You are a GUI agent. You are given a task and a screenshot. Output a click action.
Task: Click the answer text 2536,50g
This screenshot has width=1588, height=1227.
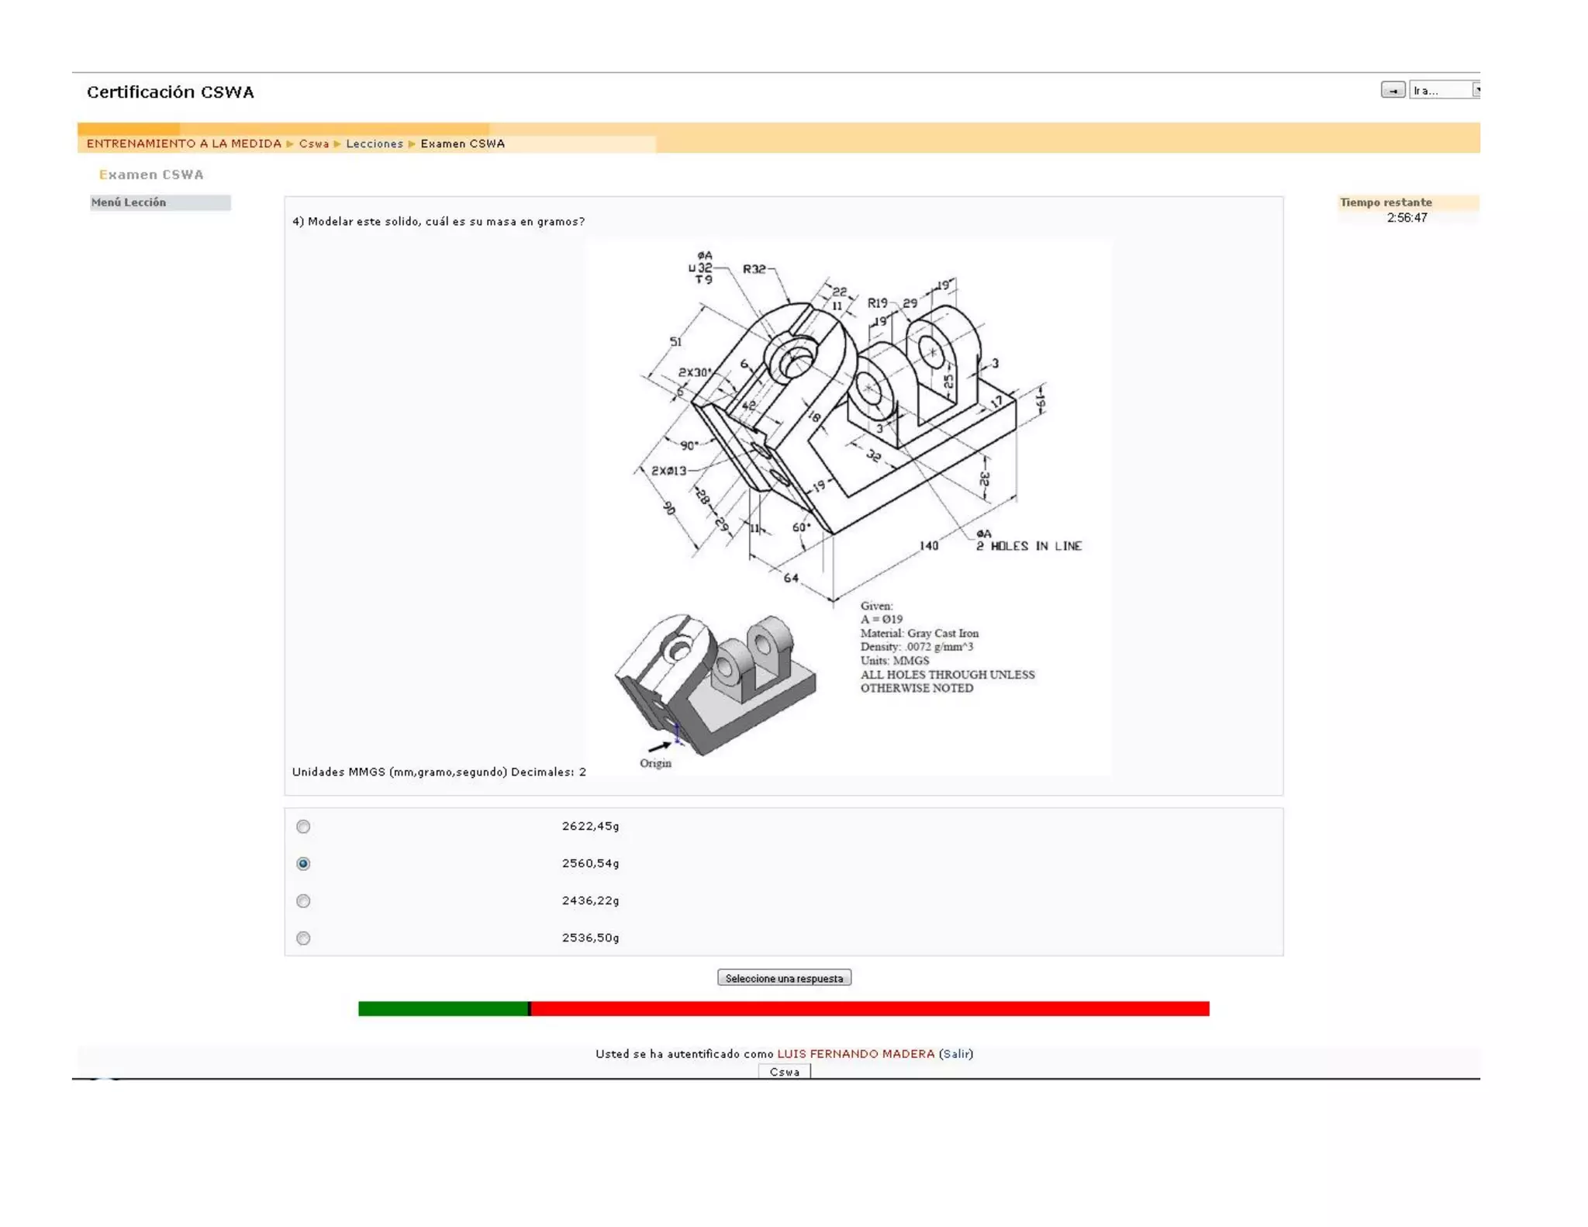pyautogui.click(x=591, y=938)
